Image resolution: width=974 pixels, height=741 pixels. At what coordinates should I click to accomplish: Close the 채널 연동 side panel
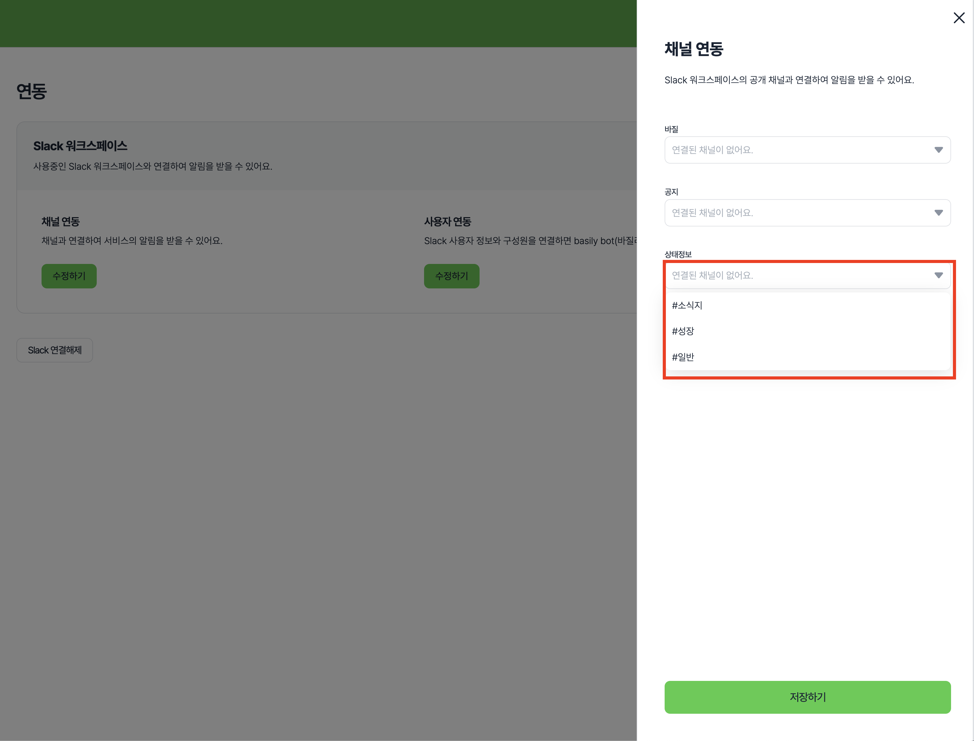(959, 18)
